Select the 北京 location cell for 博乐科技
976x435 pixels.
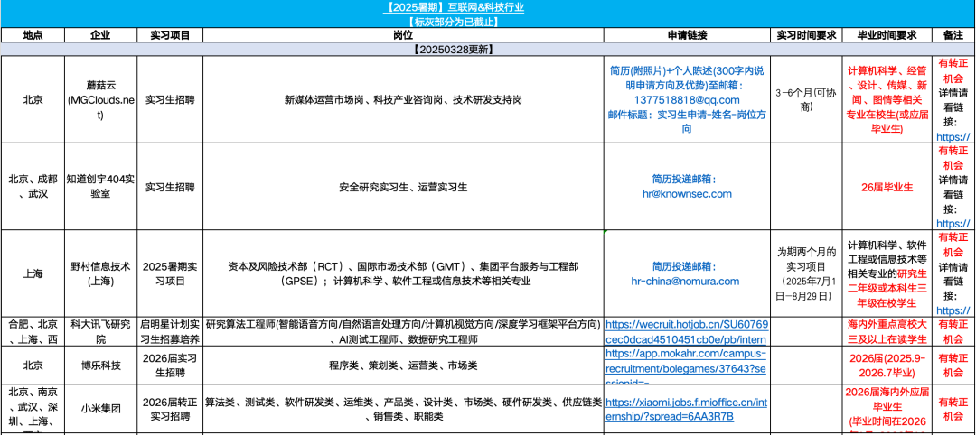point(33,366)
